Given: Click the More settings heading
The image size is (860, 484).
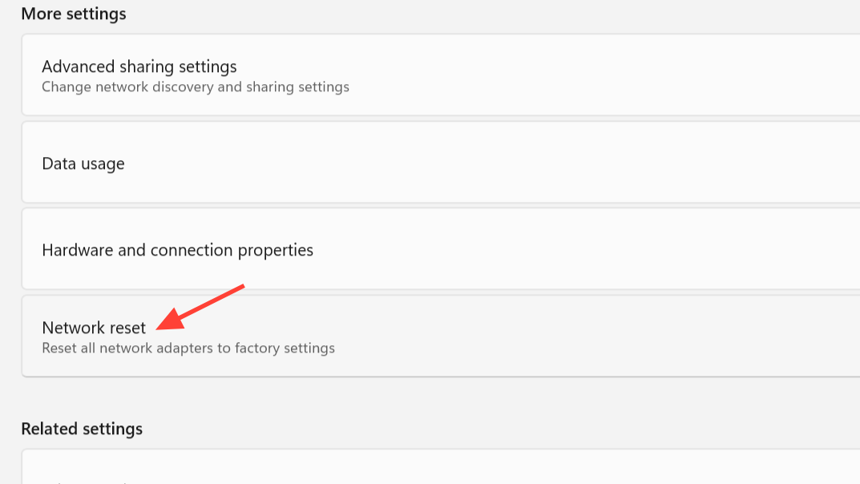Looking at the screenshot, I should 74,14.
